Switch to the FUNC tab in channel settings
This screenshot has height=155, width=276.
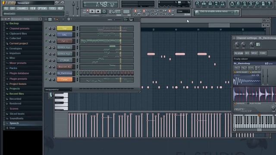click(263, 53)
